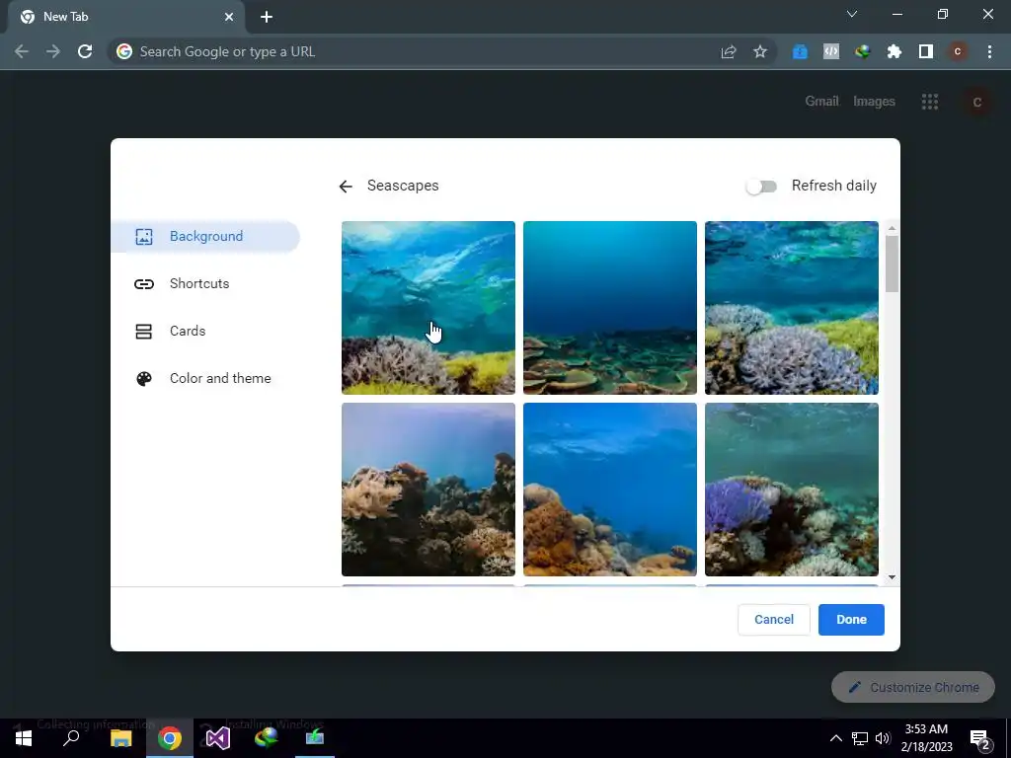
Task: Open the tab search dropdown arrow
Action: 852,14
